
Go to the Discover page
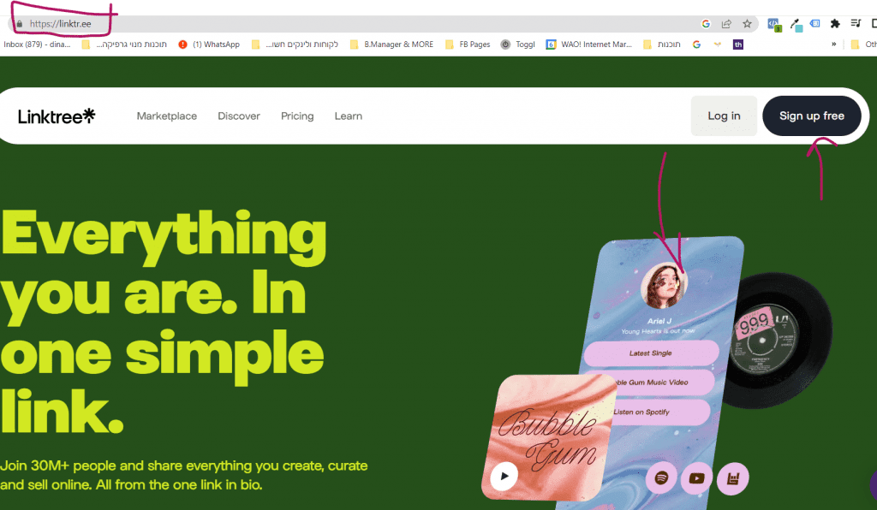click(x=239, y=116)
